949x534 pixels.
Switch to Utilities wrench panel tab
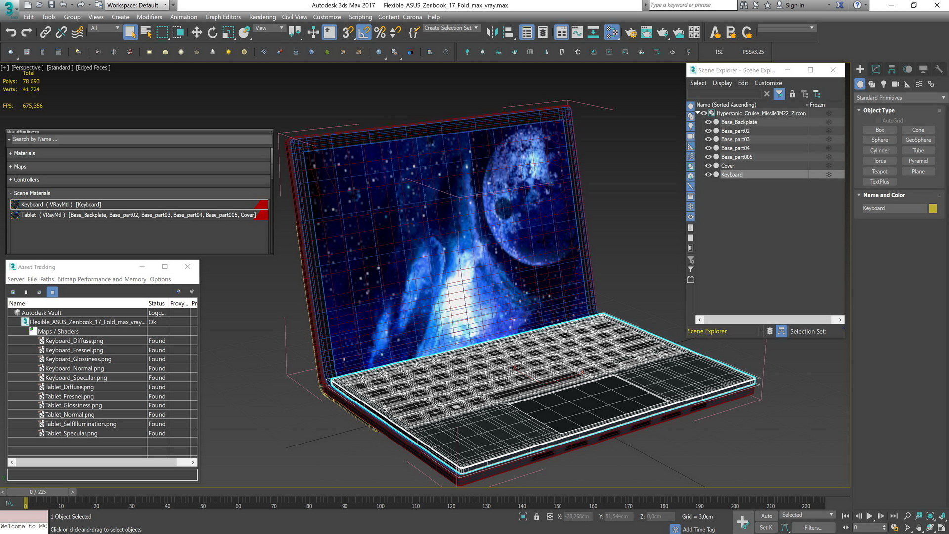939,69
